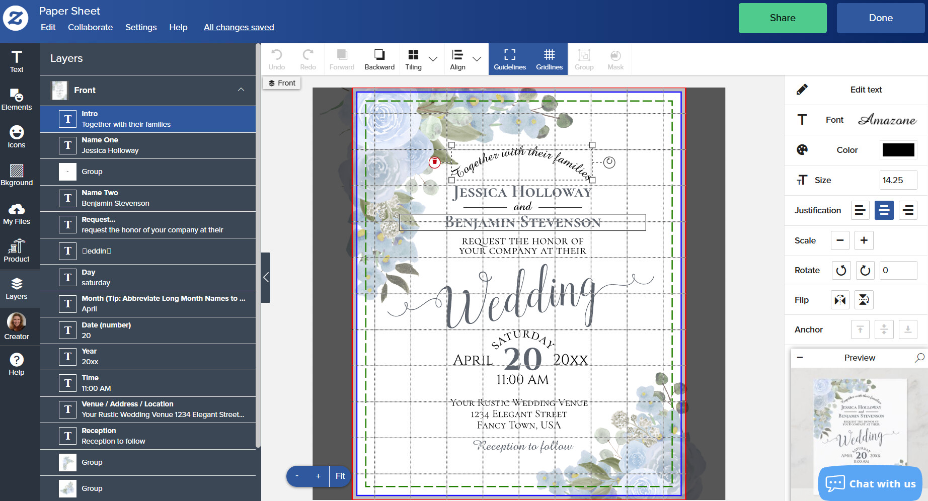The width and height of the screenshot is (928, 501).
Task: Open the Text tool in sidebar
Action: [17, 61]
